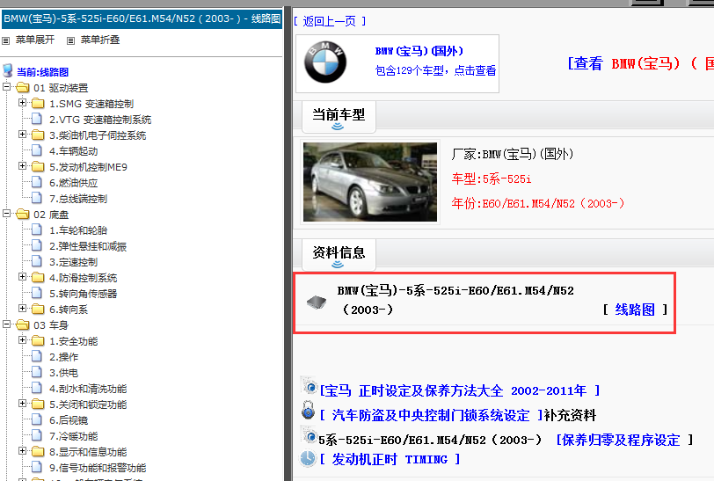The image size is (714, 481).
Task: Click the folder icon of 01 驱动装置
Action: [22, 87]
